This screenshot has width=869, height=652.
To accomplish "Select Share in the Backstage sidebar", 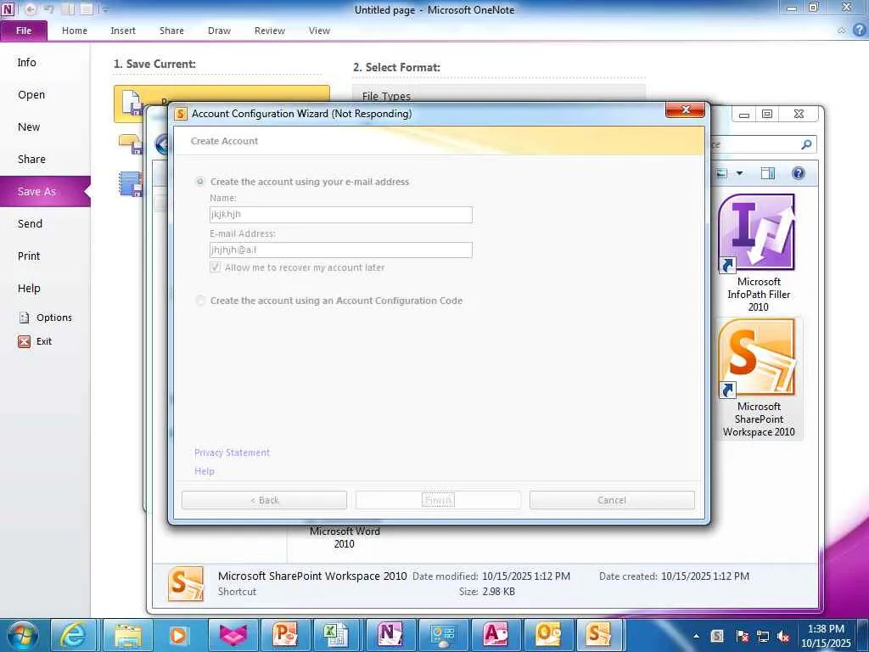I will [x=31, y=159].
